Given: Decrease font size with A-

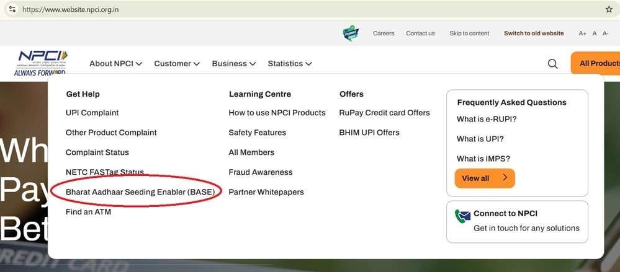Looking at the screenshot, I should pos(606,33).
